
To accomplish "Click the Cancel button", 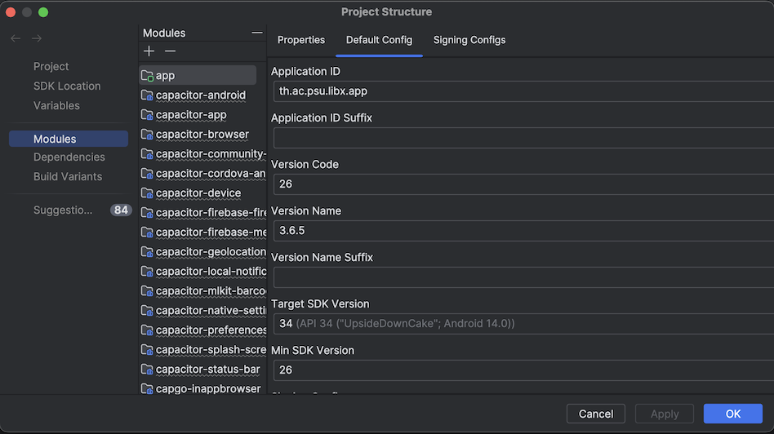I will coord(596,414).
